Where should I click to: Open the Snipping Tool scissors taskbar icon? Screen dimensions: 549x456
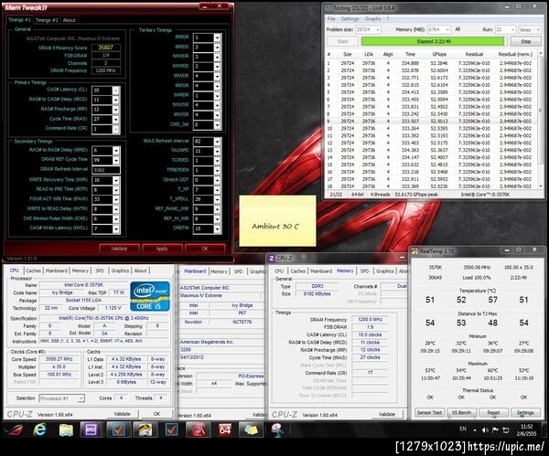pos(277,429)
